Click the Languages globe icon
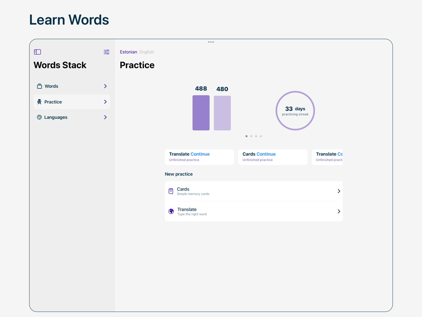The image size is (422, 317). [x=39, y=118]
